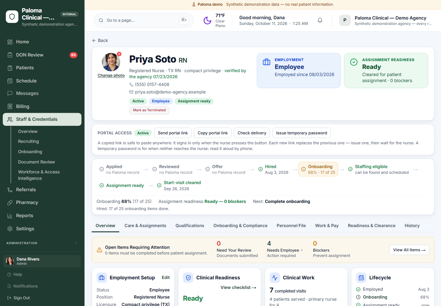Click the Onboarding 68% stage chip
The image size is (441, 306).
(x=318, y=170)
